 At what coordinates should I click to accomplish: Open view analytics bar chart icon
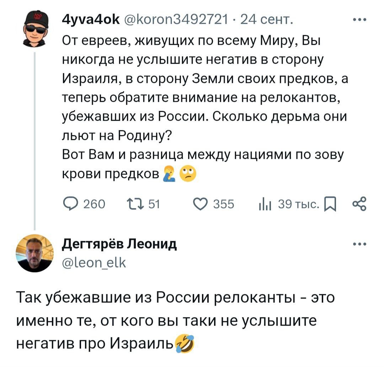(x=266, y=204)
